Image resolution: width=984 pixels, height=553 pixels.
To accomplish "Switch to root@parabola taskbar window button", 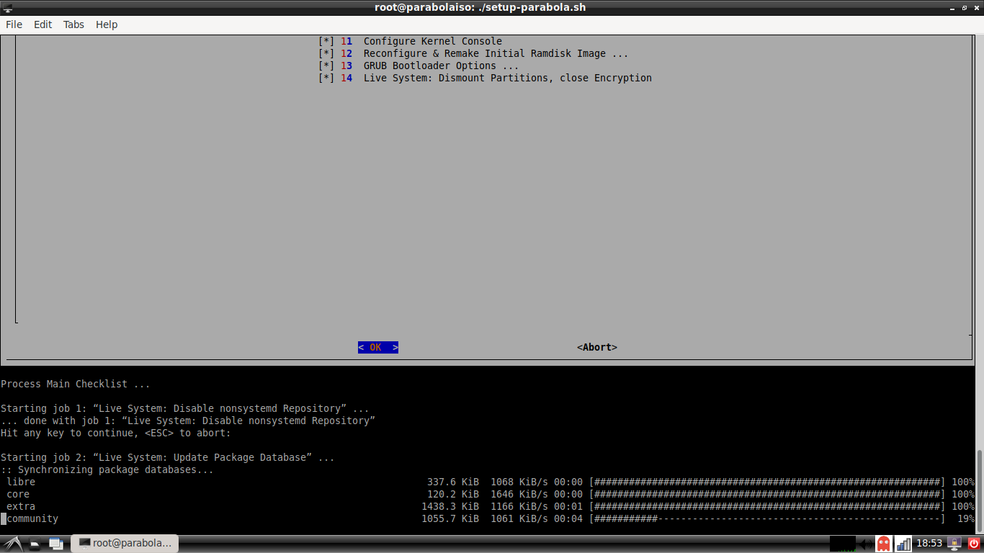I will 125,543.
